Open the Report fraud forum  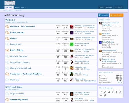point(15,44)
